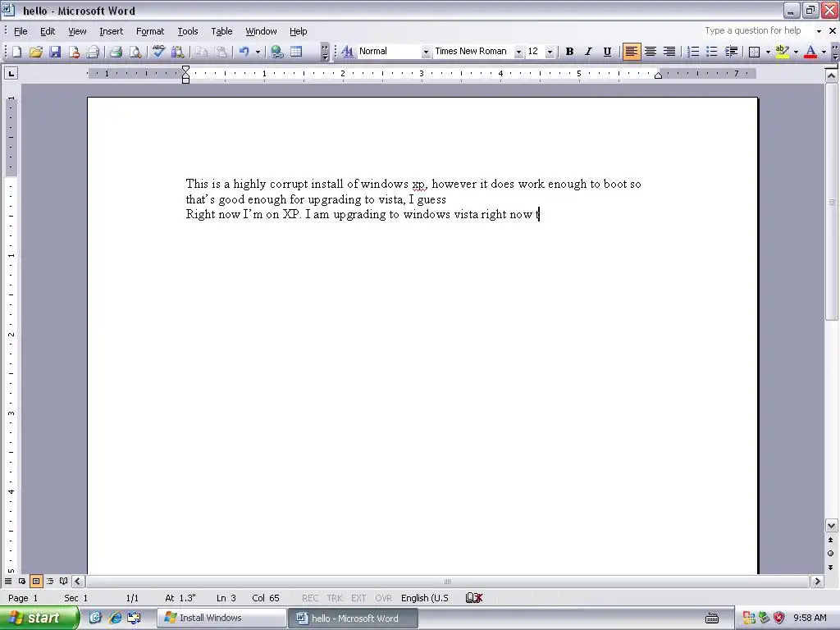Click the Bullets list icon

[x=711, y=52]
